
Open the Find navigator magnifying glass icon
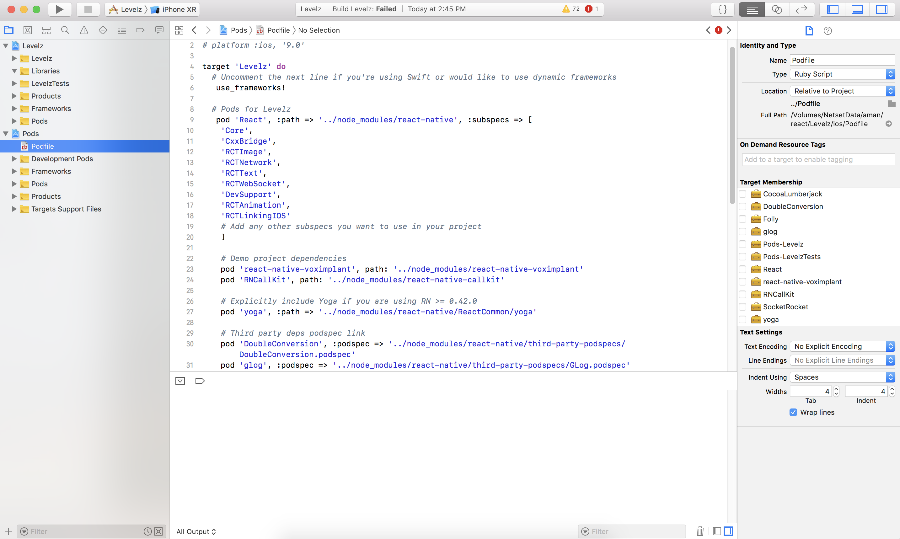click(x=65, y=30)
